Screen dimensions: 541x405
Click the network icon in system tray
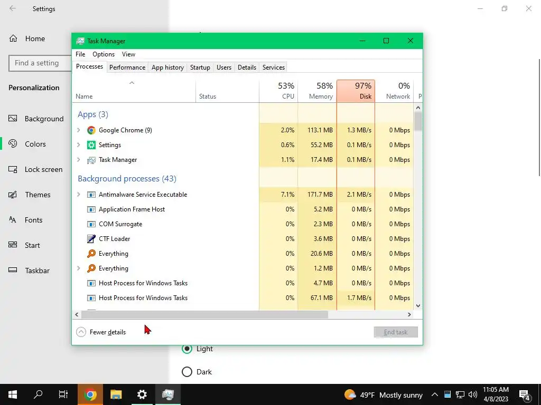[x=460, y=394]
